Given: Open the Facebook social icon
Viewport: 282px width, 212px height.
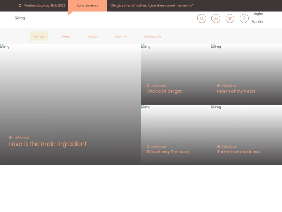Looking at the screenshot, I should 244,18.
